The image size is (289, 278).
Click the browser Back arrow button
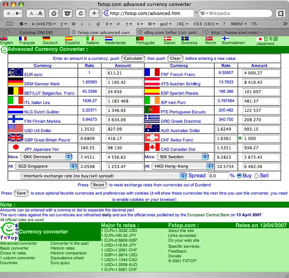[8, 13]
